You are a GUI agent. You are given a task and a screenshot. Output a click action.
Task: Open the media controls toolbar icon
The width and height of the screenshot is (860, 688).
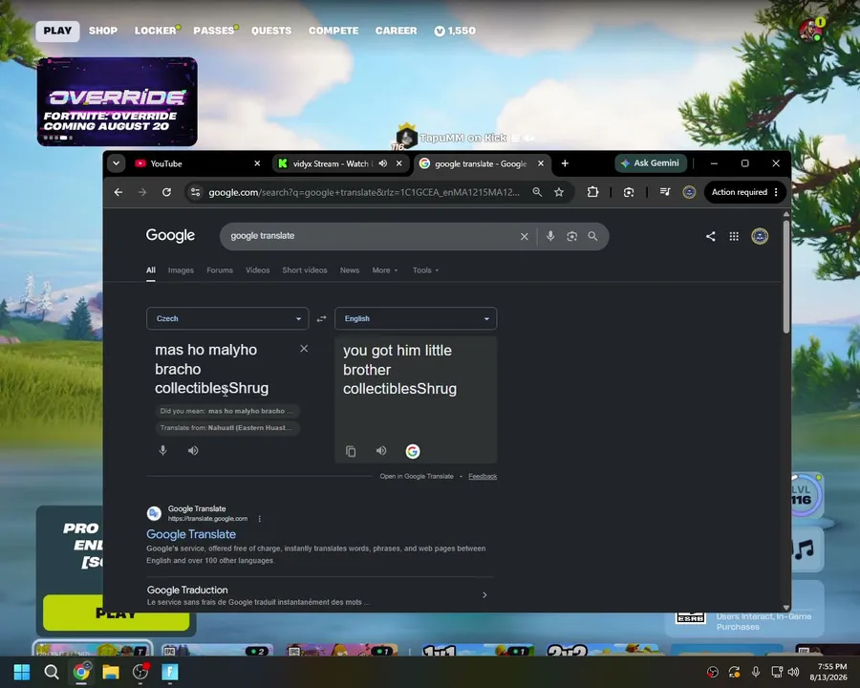[x=665, y=192]
